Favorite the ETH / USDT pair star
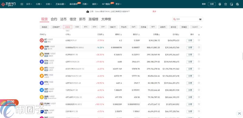This screenshot has height=118, width=243. (x=199, y=61)
